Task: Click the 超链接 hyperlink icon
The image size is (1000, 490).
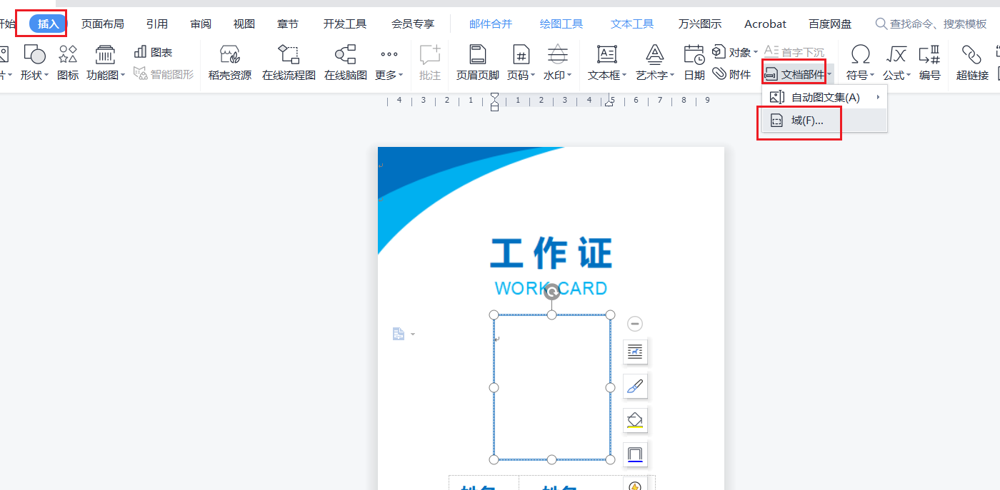Action: point(971,62)
